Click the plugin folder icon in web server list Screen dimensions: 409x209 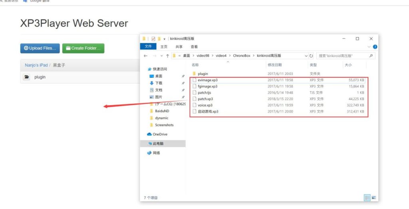pyautogui.click(x=26, y=77)
